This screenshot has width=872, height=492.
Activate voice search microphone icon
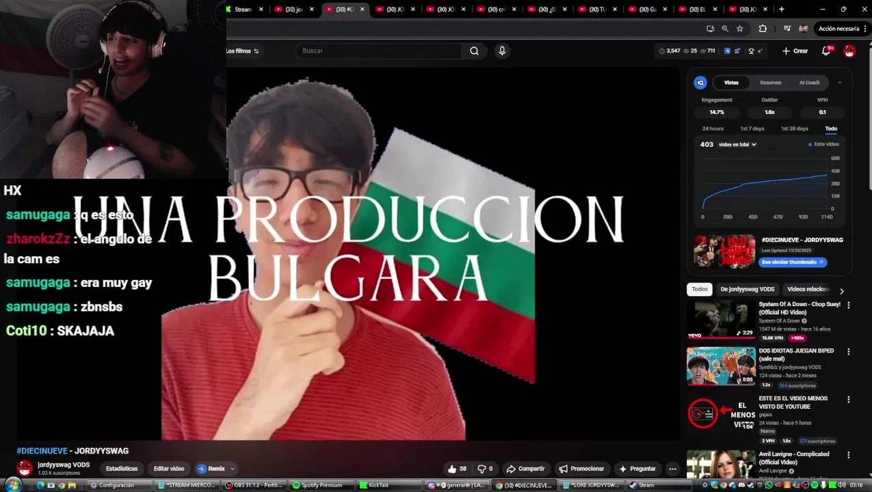tap(502, 51)
